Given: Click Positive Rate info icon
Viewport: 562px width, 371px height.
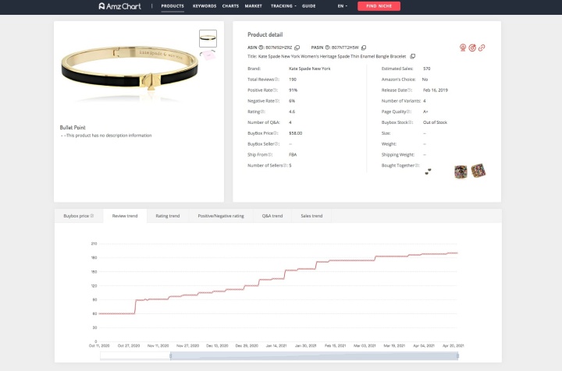Looking at the screenshot, I should coord(276,90).
